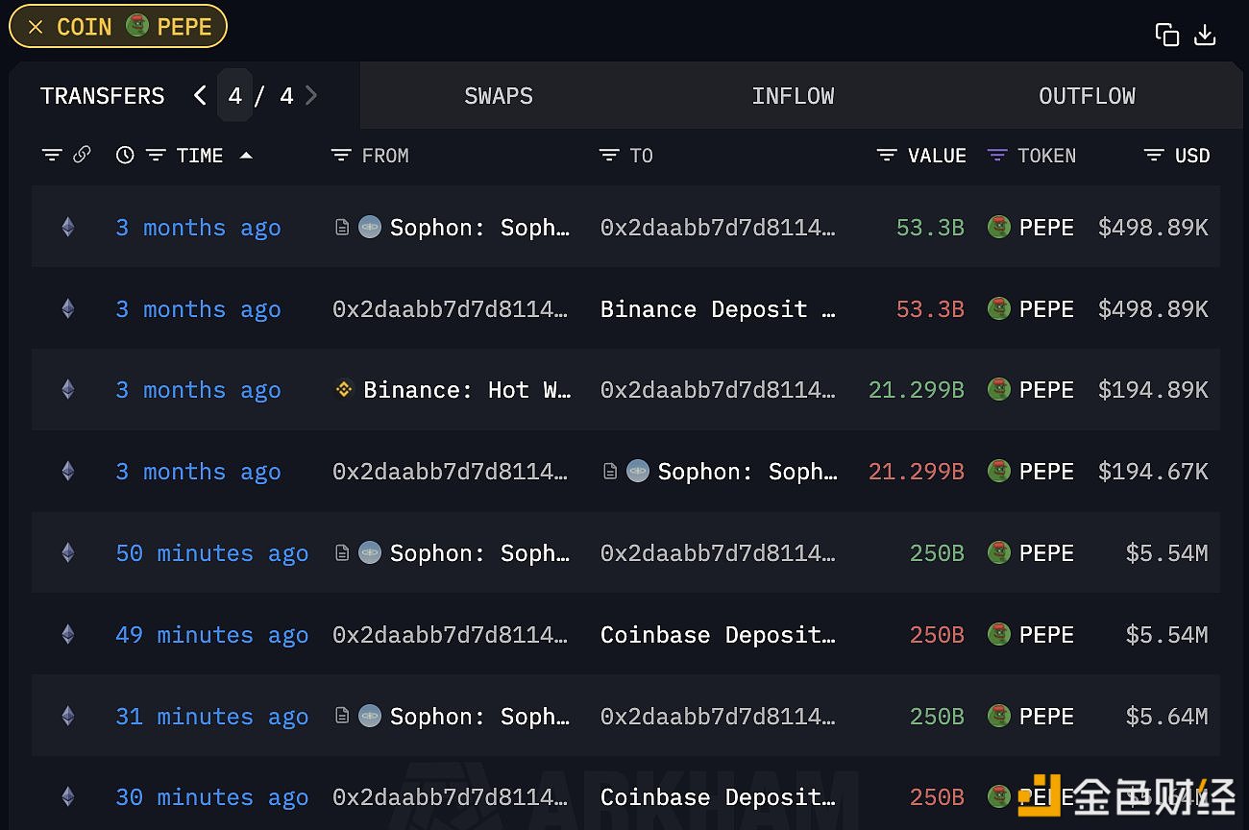Open the FROM column filter
This screenshot has width=1249, height=830.
341,155
